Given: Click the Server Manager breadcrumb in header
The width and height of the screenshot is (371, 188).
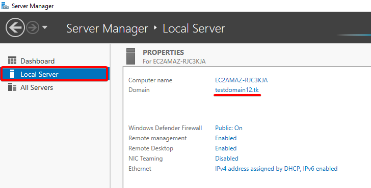Looking at the screenshot, I should pyautogui.click(x=107, y=28).
